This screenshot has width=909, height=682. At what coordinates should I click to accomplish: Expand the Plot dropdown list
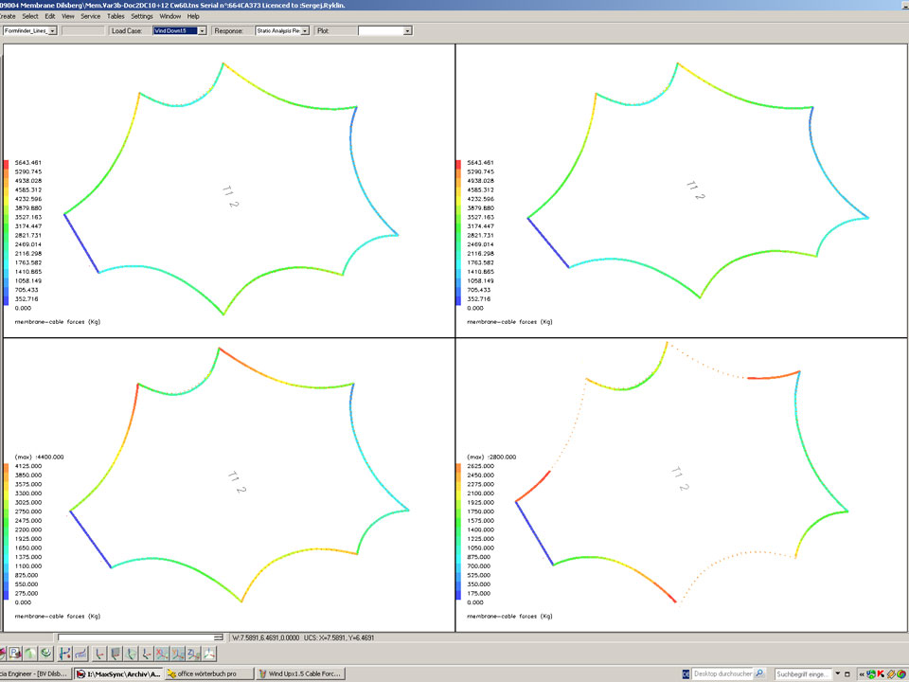point(407,31)
